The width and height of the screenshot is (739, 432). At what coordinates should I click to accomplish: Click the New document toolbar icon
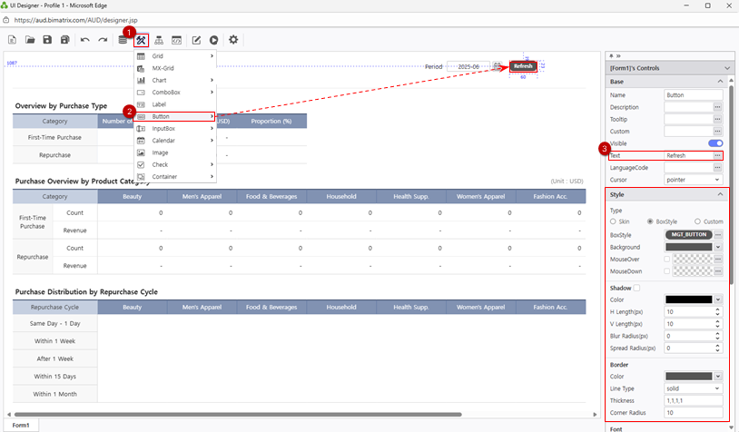click(13, 40)
